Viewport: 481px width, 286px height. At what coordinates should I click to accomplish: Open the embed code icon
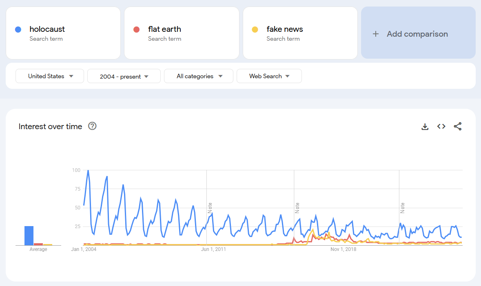click(x=441, y=126)
